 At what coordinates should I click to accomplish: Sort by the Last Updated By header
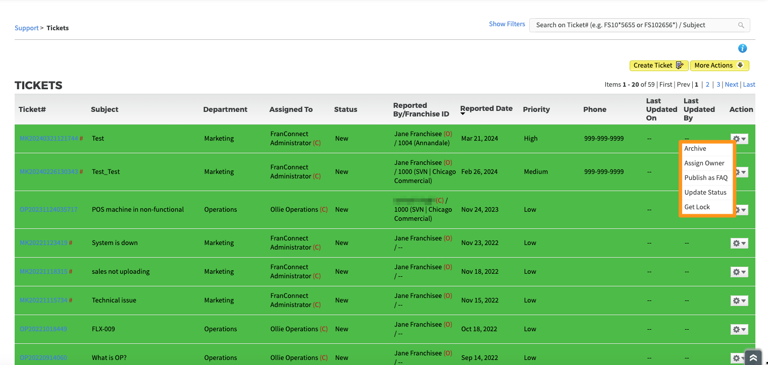pos(699,109)
